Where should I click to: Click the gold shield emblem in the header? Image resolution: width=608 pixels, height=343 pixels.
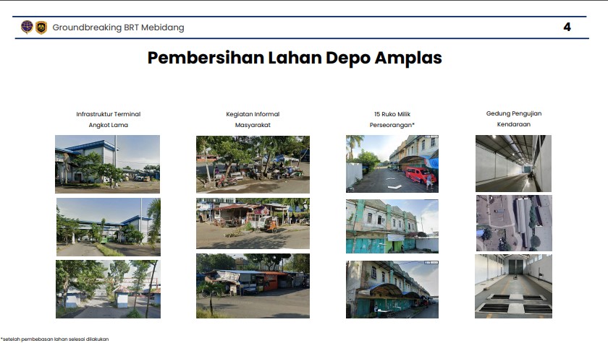point(41,27)
